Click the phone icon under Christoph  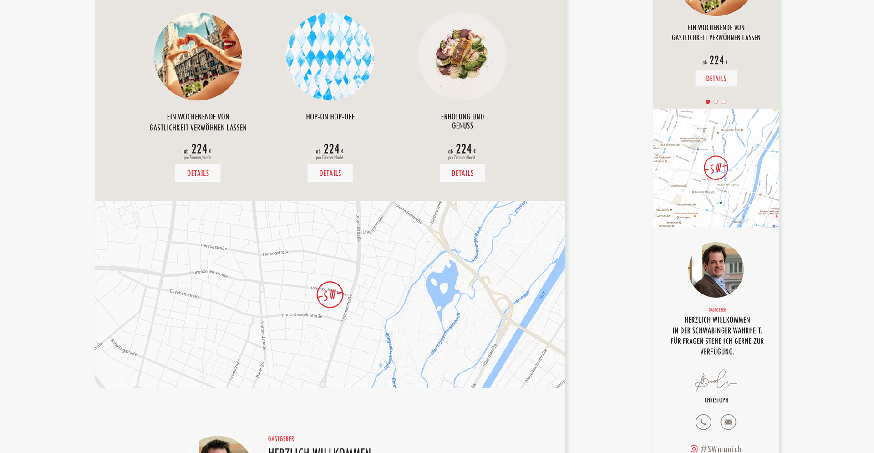click(x=703, y=422)
